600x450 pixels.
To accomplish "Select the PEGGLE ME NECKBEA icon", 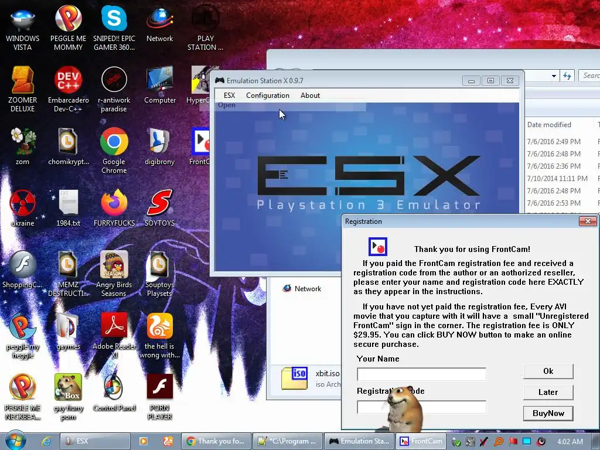I will tap(22, 397).
